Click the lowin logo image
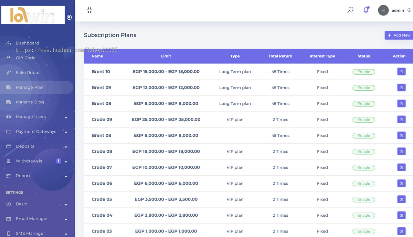 pos(33,15)
